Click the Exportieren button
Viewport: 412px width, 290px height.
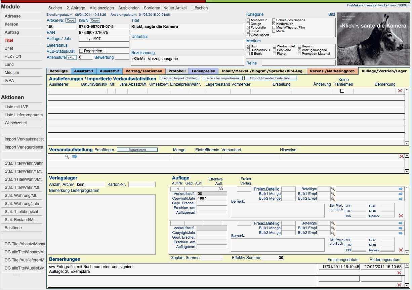[x=137, y=150]
